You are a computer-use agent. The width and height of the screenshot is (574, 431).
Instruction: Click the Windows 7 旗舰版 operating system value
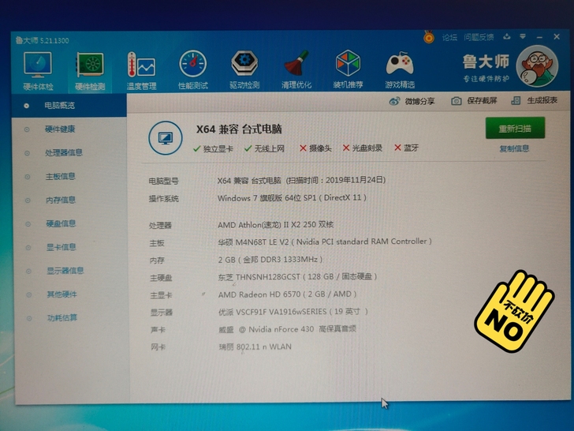292,197
